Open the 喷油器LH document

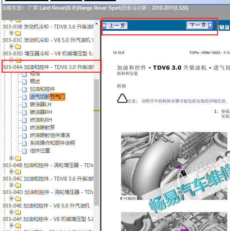coord(41,104)
